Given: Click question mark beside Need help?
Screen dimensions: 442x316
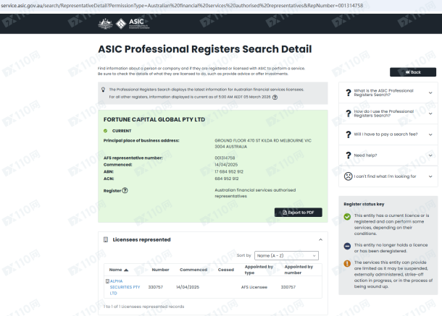Looking at the screenshot, I should [349, 155].
